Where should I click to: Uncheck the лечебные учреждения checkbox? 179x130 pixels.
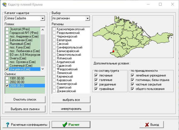(x=132, y=75)
